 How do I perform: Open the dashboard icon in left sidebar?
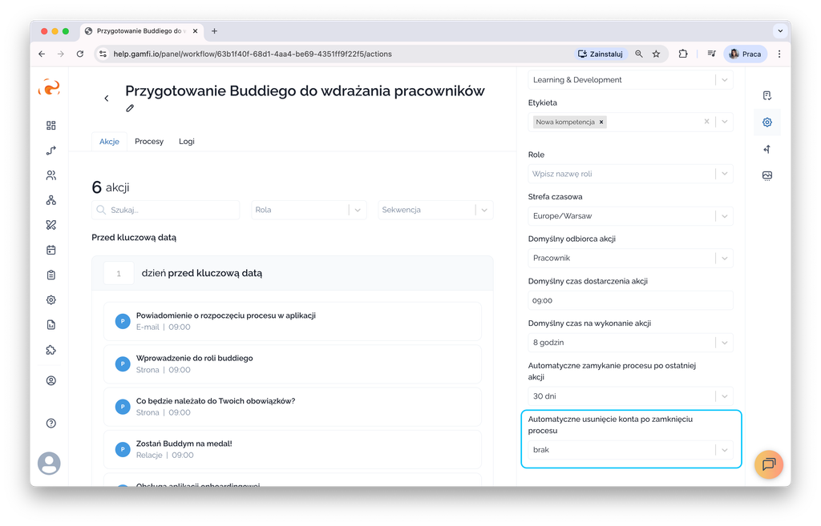coord(51,126)
